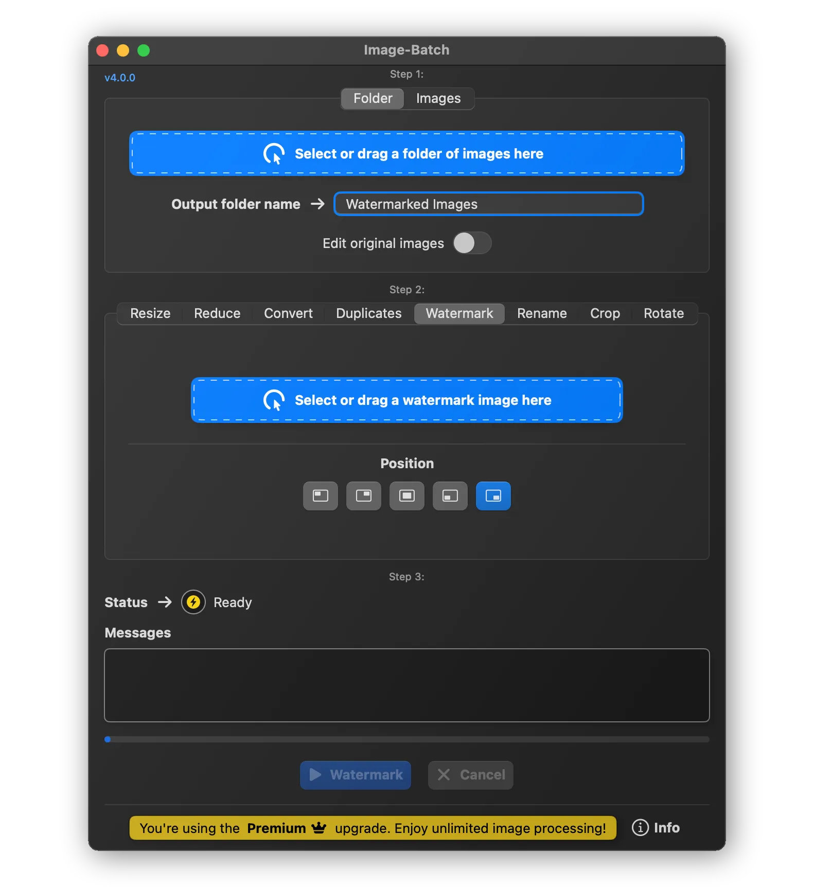Switch to the Duplicates tab

pos(368,313)
